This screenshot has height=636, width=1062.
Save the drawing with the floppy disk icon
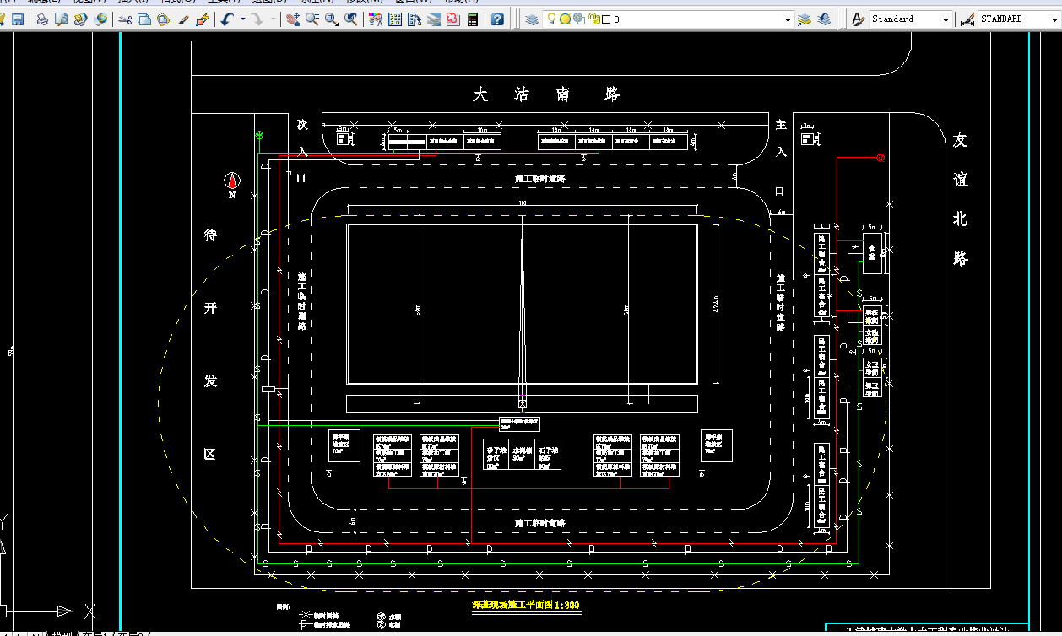[17, 19]
